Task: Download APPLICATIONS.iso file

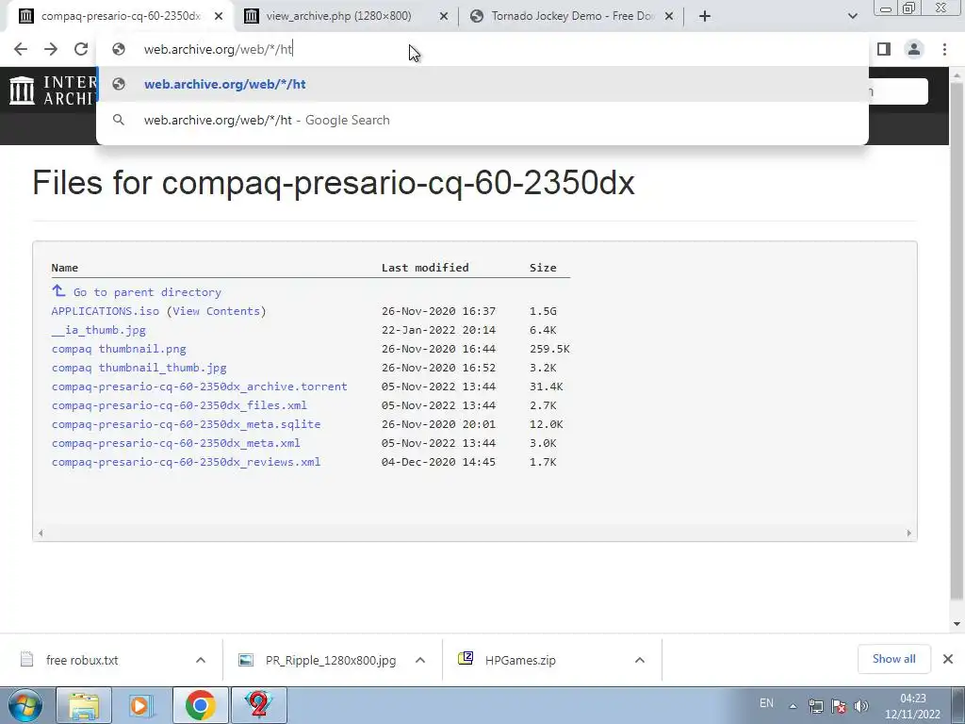Action: tap(106, 311)
